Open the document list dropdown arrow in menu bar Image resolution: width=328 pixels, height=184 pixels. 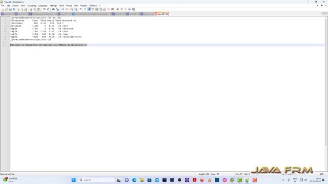point(322,6)
